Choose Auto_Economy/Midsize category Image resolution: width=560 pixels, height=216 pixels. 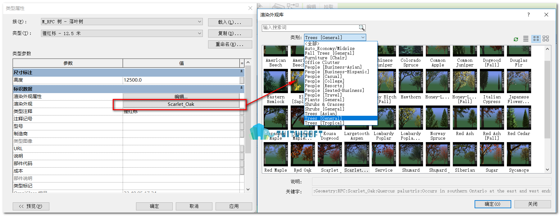(x=341, y=48)
